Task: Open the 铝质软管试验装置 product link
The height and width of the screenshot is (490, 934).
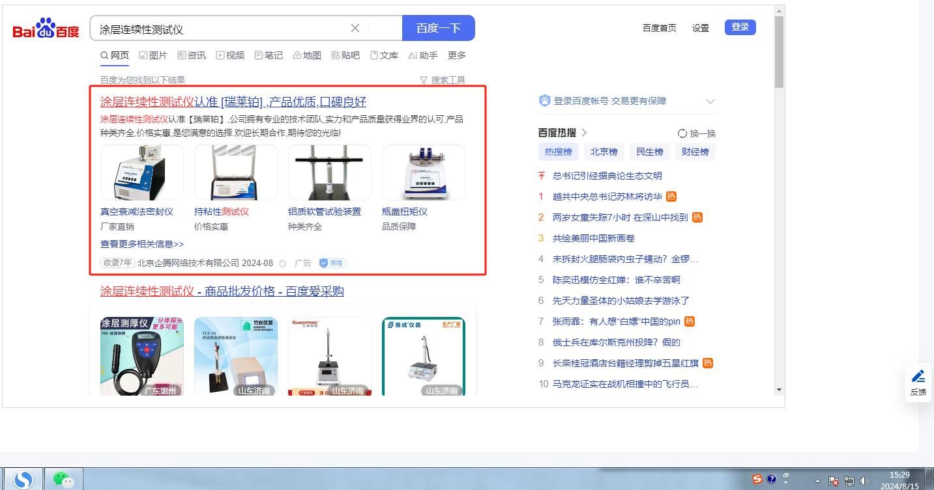Action: coord(325,211)
